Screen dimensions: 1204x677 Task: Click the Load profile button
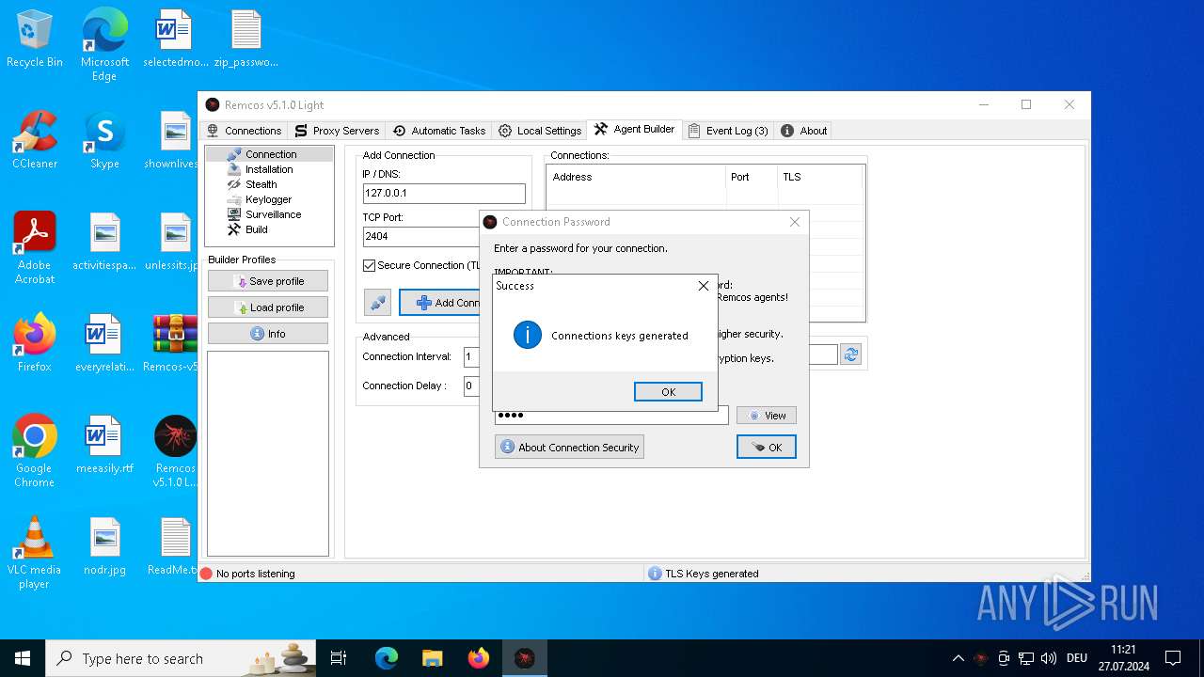[x=268, y=307]
